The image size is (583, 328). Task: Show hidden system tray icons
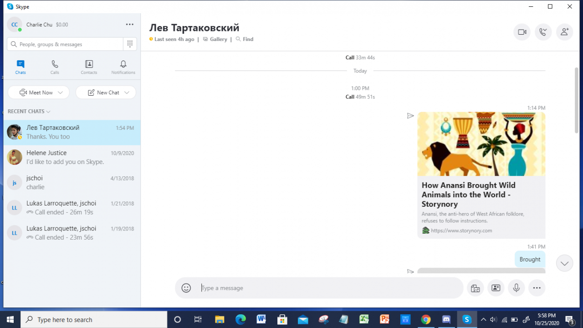point(483,319)
